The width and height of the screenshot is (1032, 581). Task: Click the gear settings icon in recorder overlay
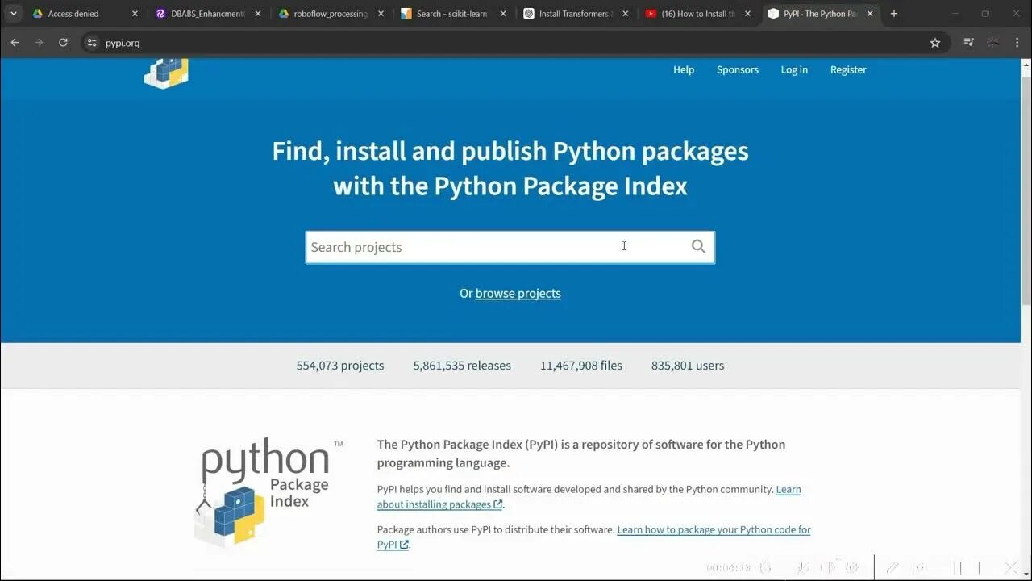852,567
